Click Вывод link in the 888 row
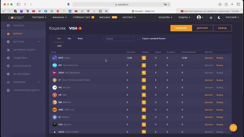Viewport: 244px width, 137px height. [220, 102]
